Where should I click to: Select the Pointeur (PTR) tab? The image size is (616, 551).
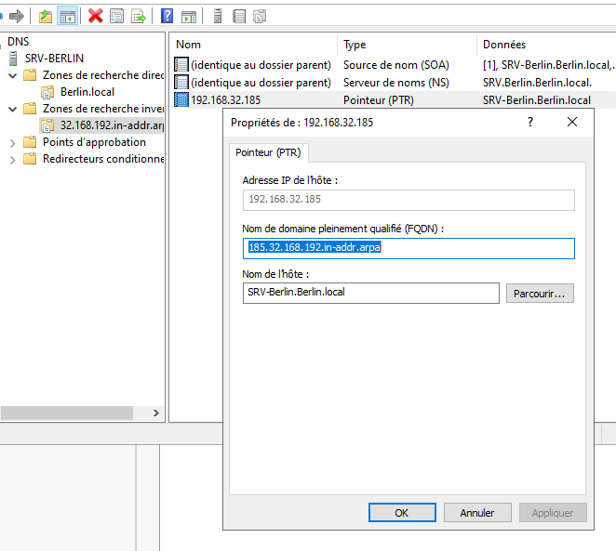click(x=269, y=151)
